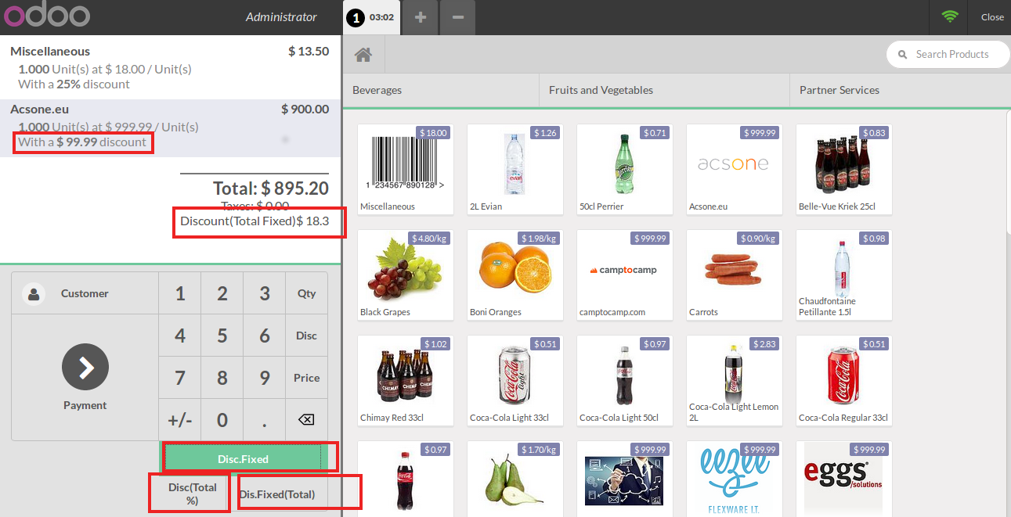Click the Dis.Fixed(Total) button
This screenshot has height=517, width=1011.
click(277, 494)
